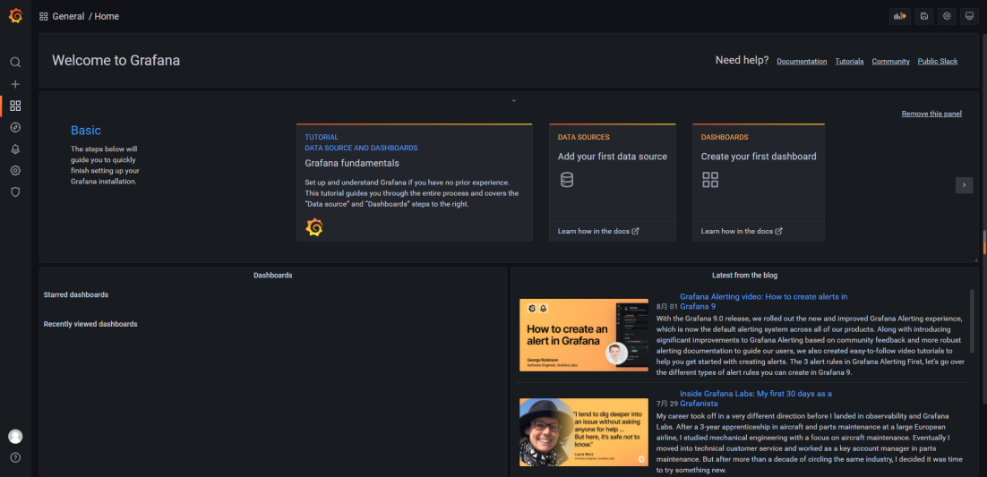The image size is (987, 477).
Task: Open the user profile avatar
Action: [x=16, y=436]
